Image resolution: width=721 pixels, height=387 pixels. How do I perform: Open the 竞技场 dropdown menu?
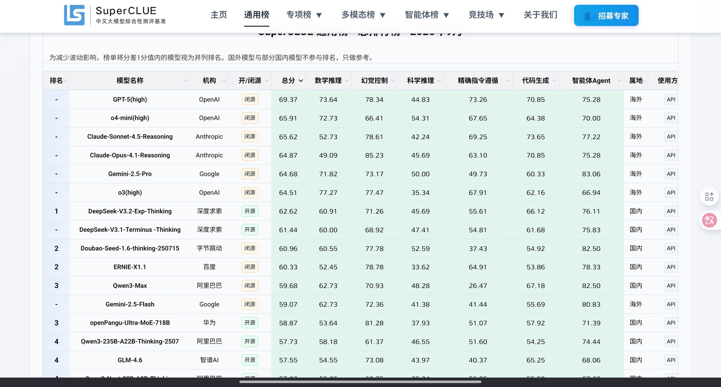pyautogui.click(x=486, y=15)
